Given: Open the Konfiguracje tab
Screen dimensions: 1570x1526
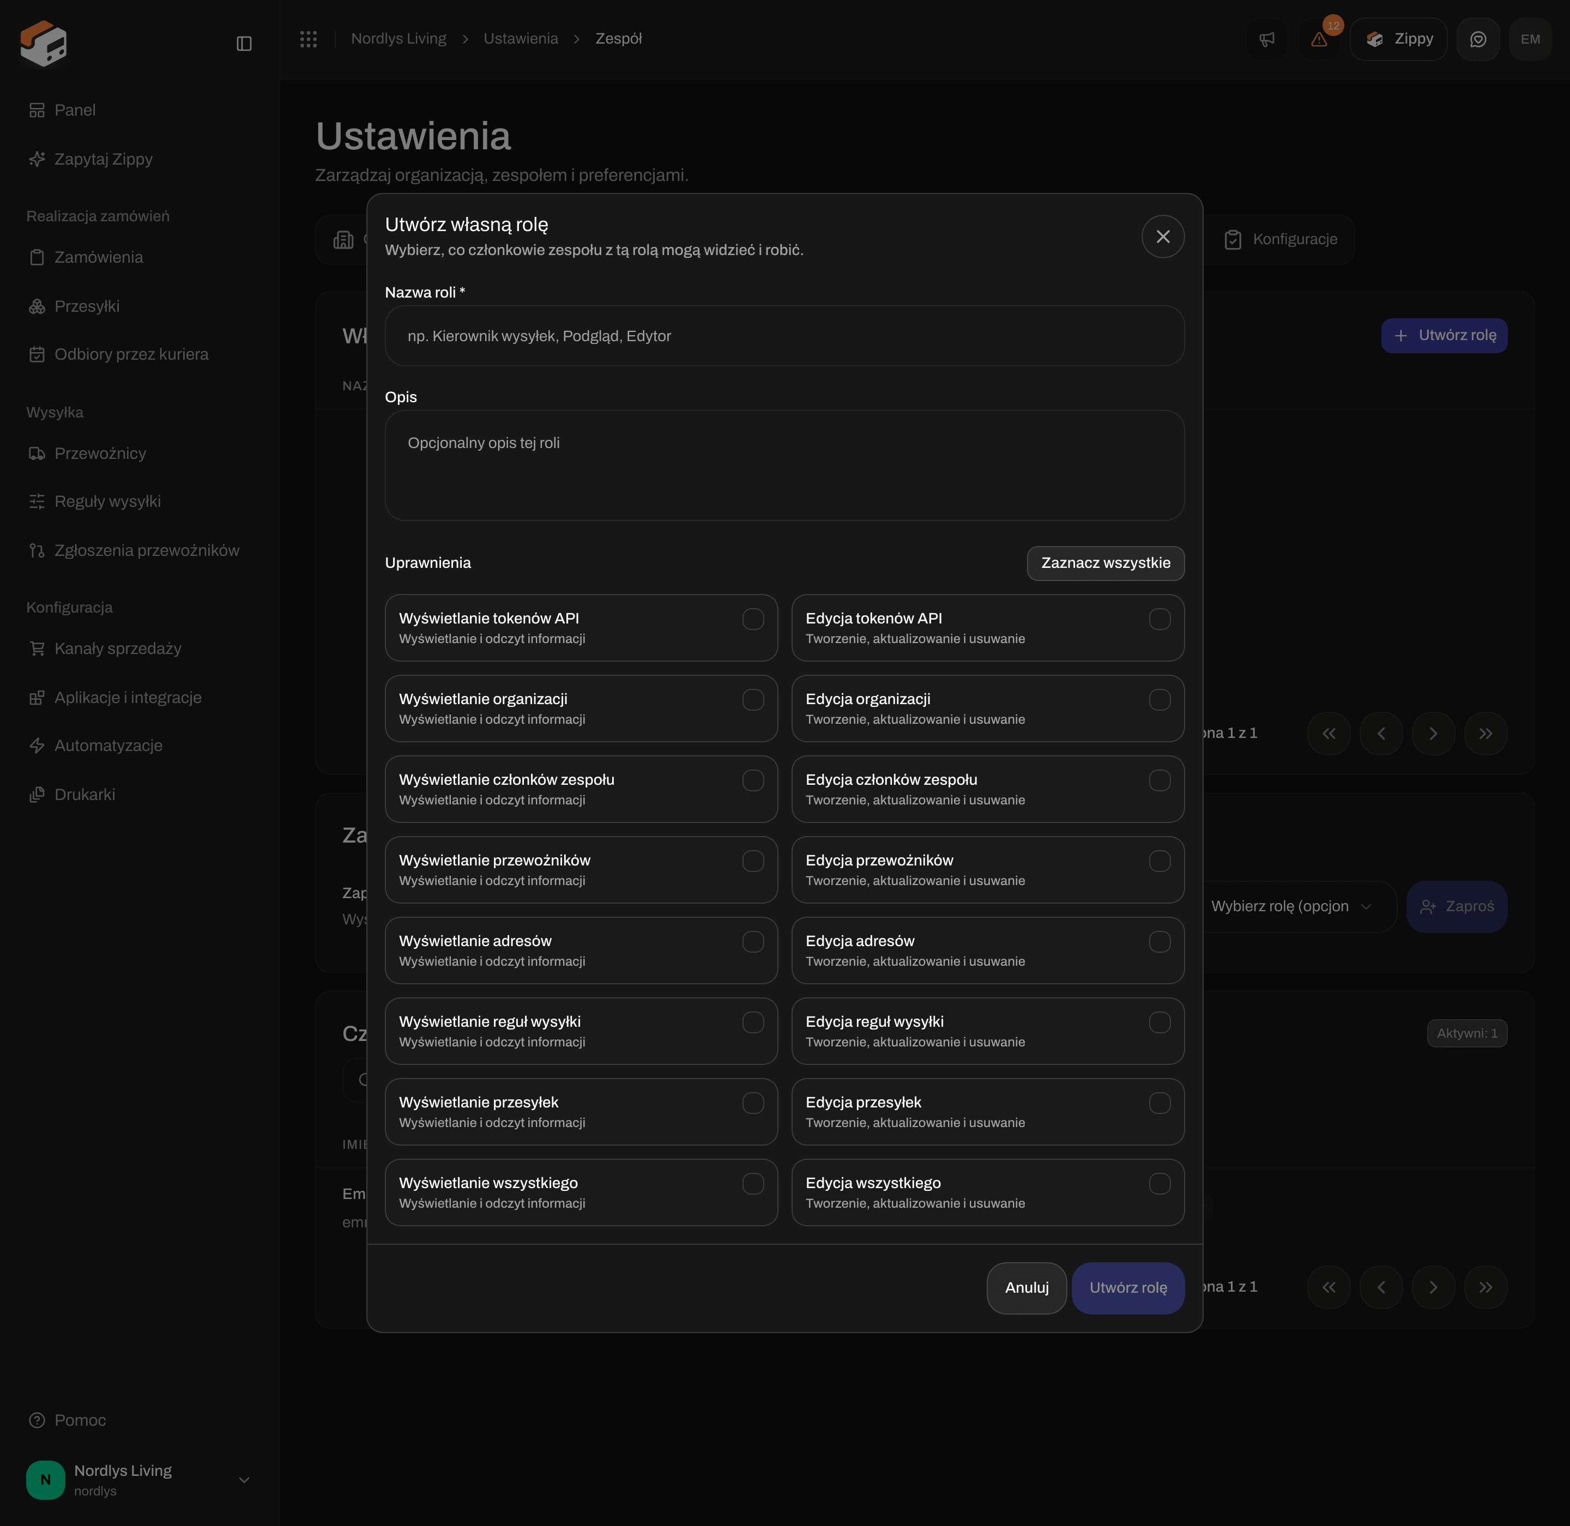Looking at the screenshot, I should point(1281,239).
